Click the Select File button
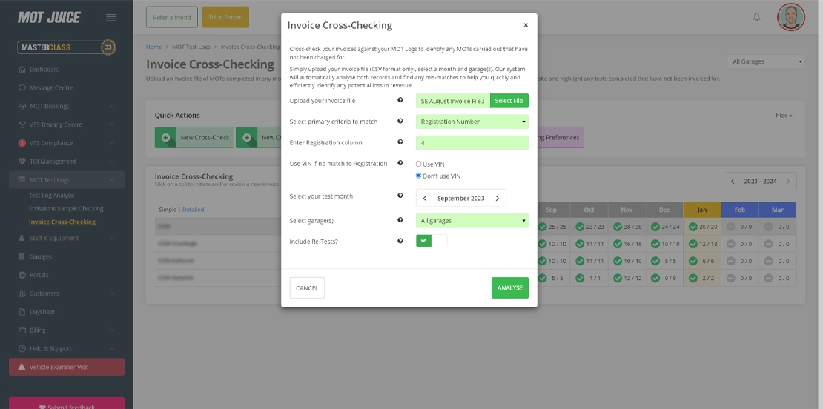This screenshot has width=823, height=409. (x=509, y=101)
